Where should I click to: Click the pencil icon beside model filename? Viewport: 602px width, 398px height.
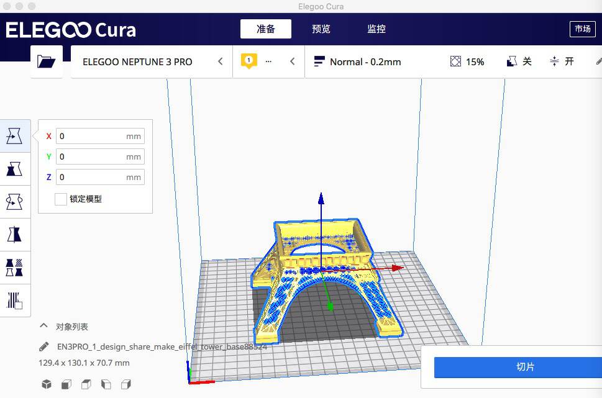tap(43, 346)
